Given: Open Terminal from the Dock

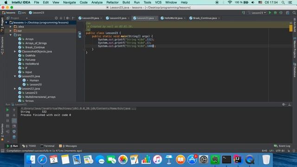Looking at the screenshot, I should 226,160.
